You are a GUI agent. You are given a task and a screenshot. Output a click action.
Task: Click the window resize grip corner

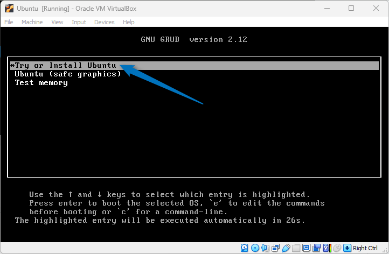pos(386,250)
